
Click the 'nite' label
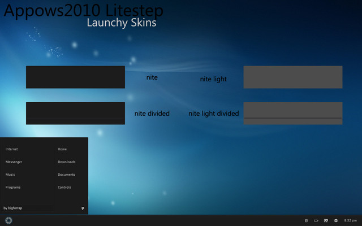[152, 77]
